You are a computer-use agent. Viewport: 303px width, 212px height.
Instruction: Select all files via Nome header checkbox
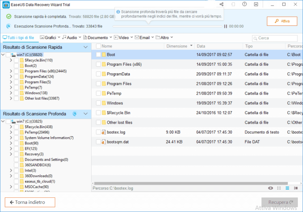[x=98, y=46]
